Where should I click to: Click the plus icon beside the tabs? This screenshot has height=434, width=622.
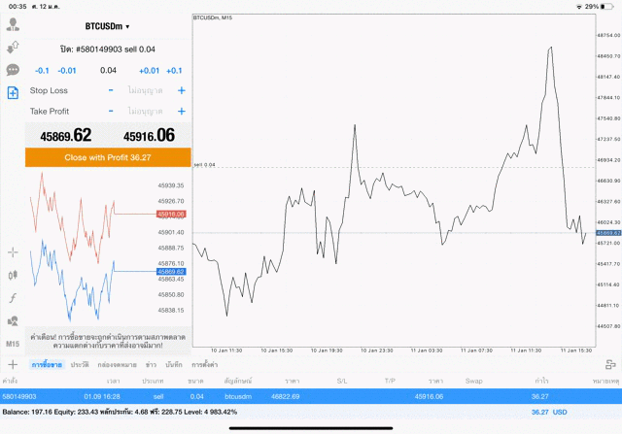point(13,364)
